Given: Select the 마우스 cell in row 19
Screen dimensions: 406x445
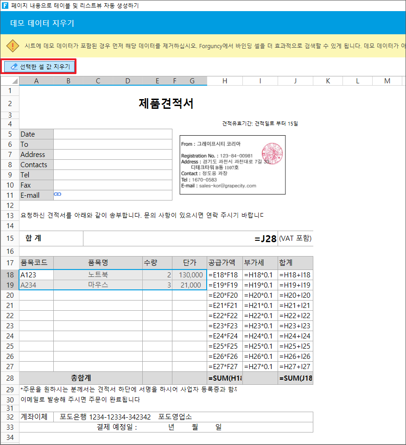Looking at the screenshot, I should click(98, 285).
